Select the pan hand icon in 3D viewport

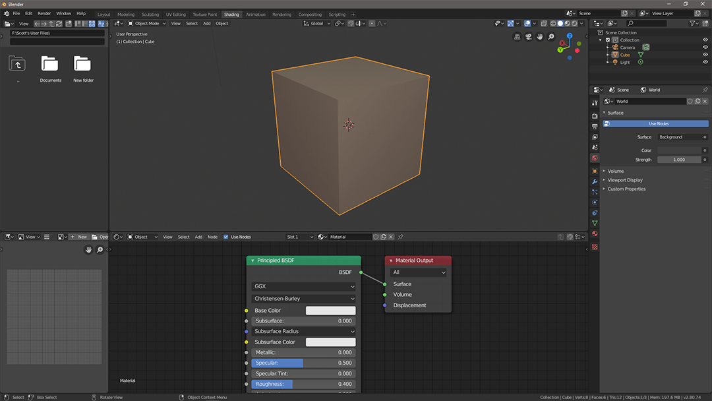540,37
